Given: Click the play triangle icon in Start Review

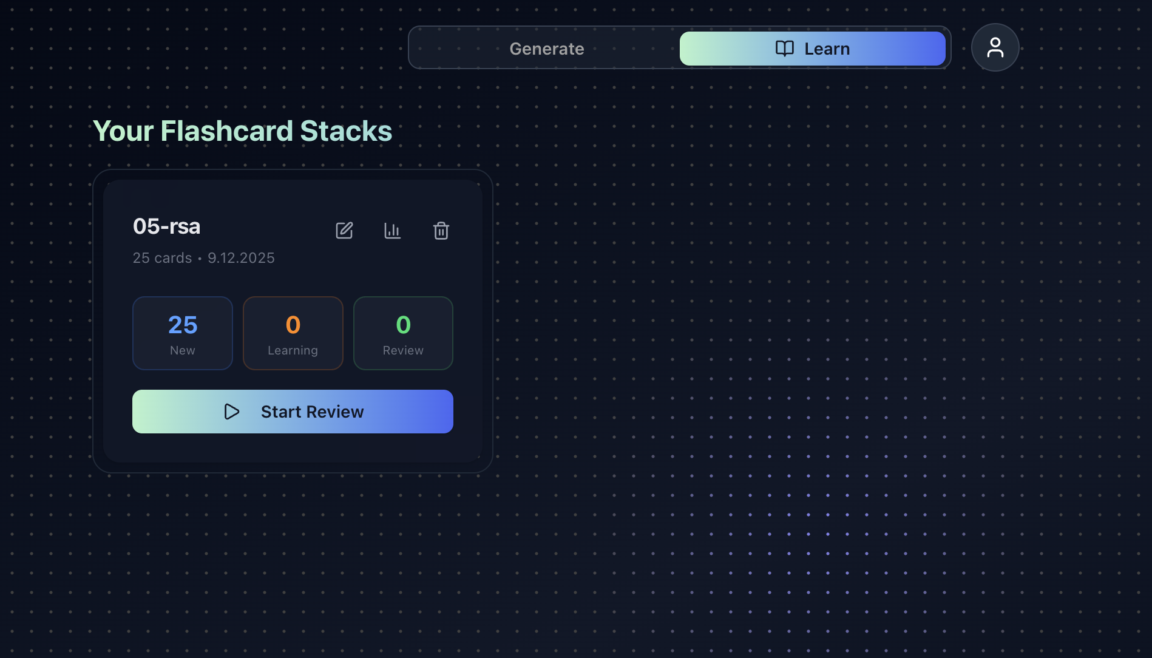Looking at the screenshot, I should click(232, 412).
